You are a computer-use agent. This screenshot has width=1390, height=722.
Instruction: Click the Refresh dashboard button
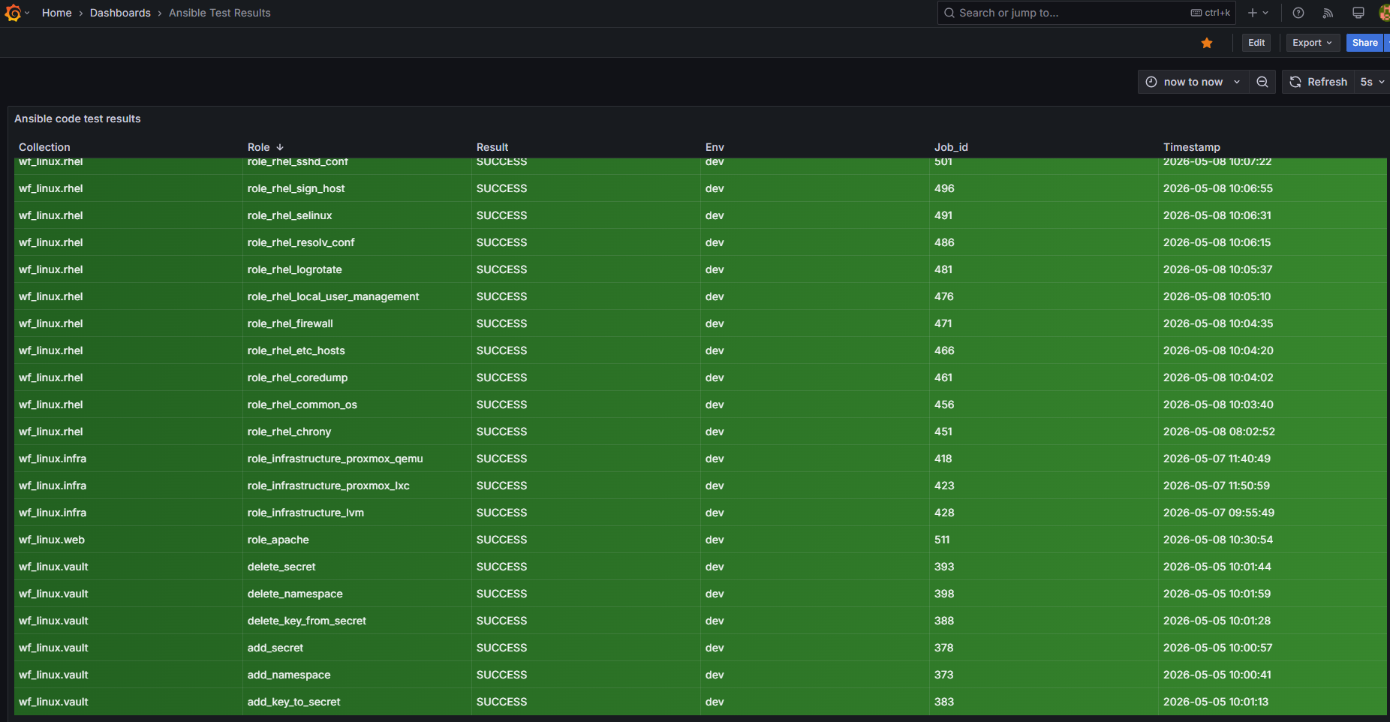tap(1319, 82)
